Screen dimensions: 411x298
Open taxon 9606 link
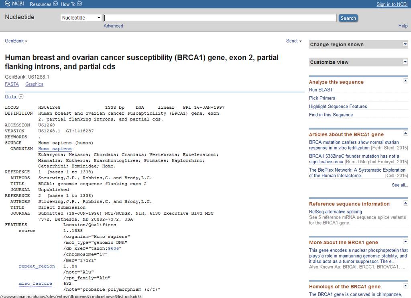[x=113, y=249]
